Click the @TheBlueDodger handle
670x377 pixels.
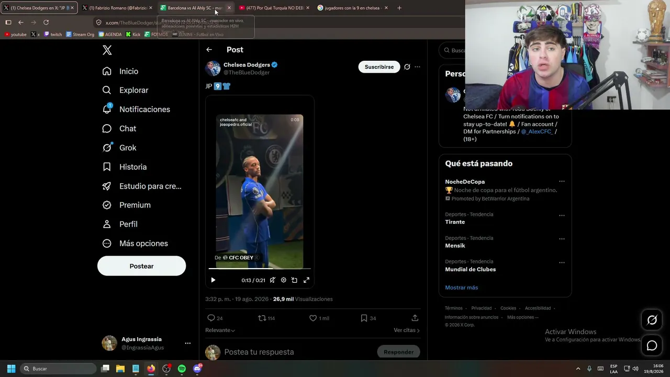point(247,73)
